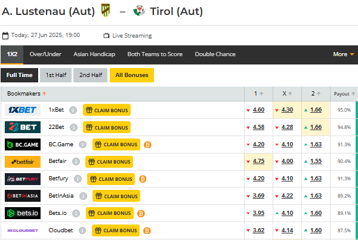Sort by the Payout column

344,94
